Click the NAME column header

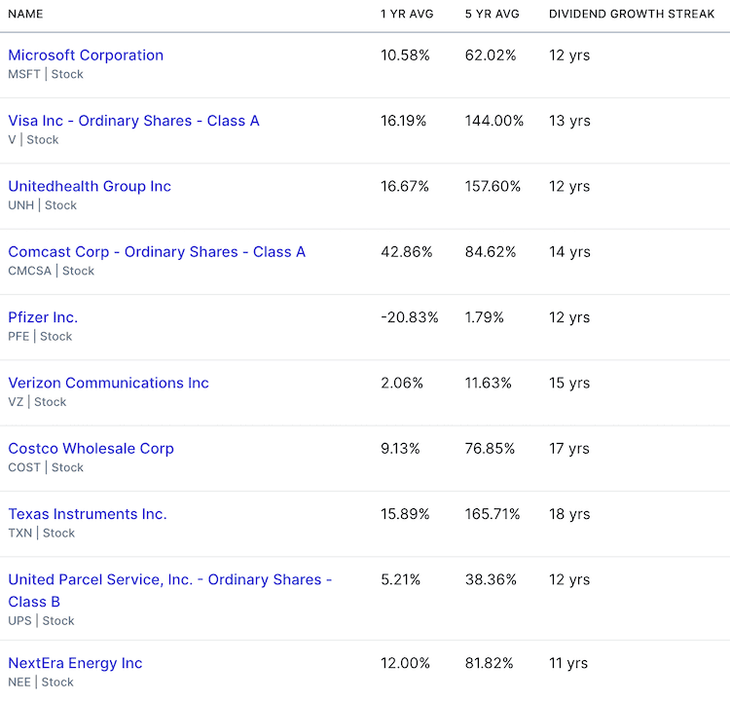click(x=25, y=14)
